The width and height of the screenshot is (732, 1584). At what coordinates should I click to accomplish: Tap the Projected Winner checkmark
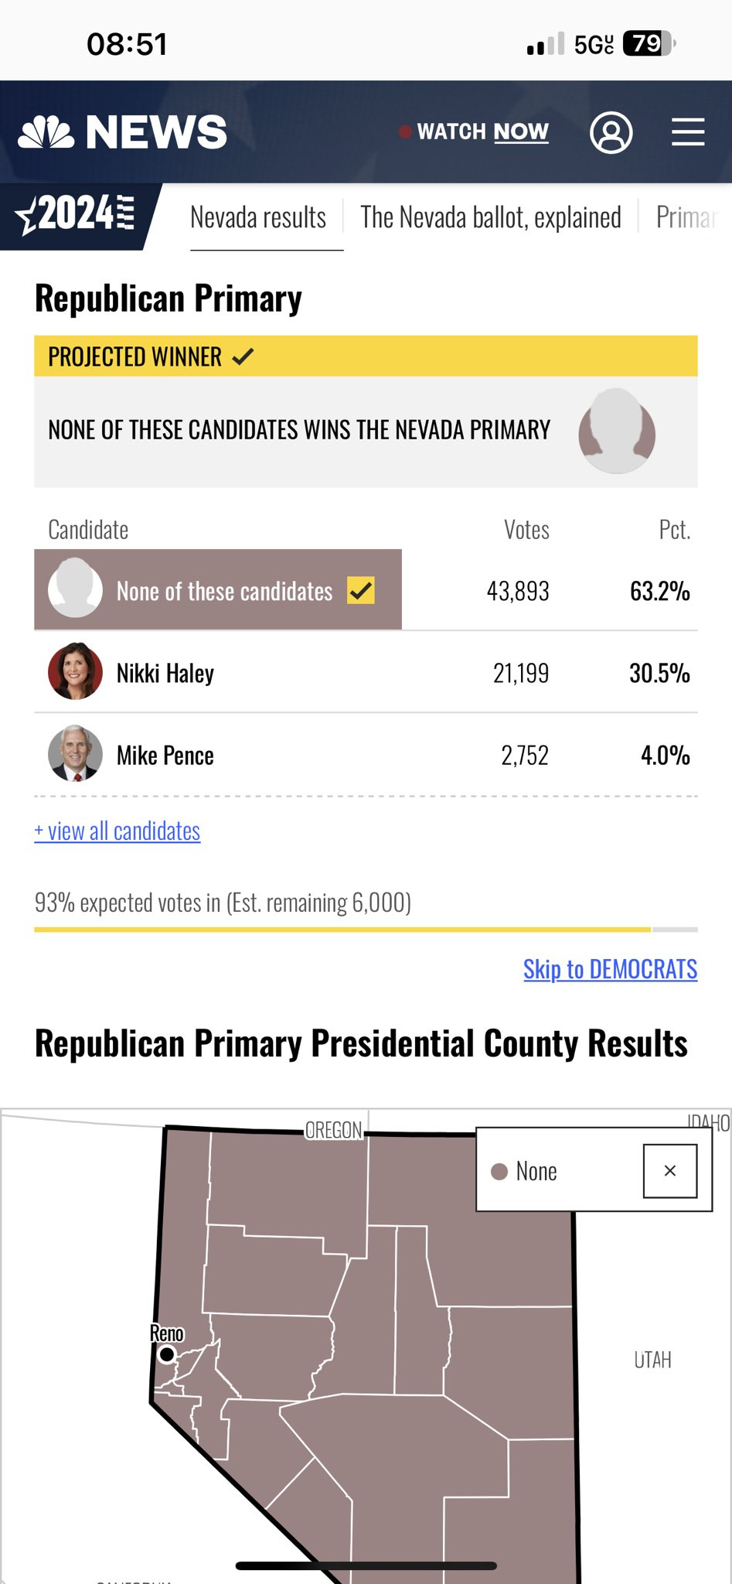(243, 357)
